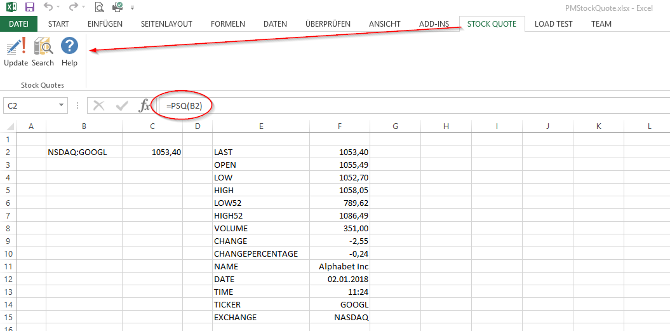Screen dimensions: 670x331
Task: Switch to the FORMELN ribbon tab
Action: pos(227,24)
